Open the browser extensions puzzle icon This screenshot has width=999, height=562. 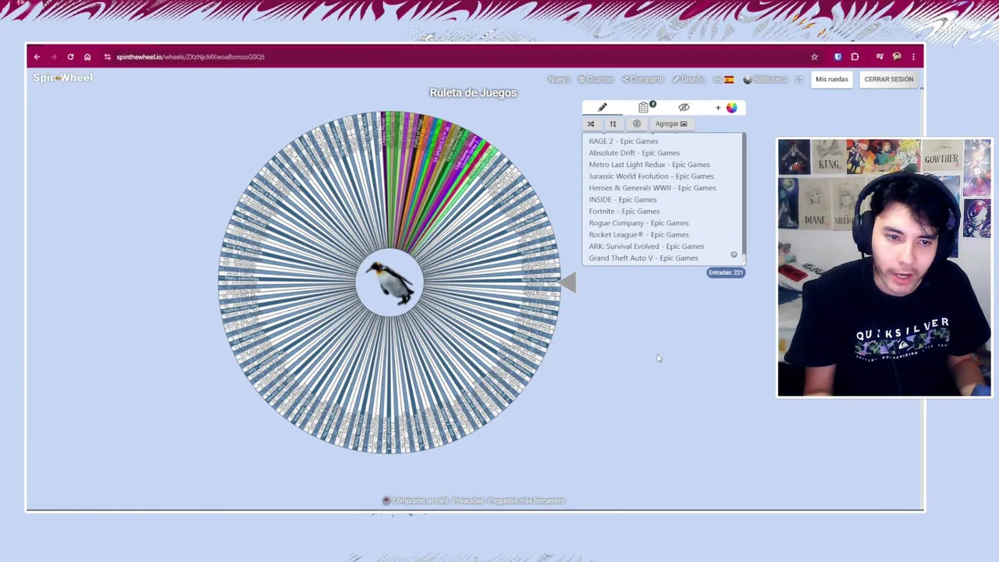855,57
